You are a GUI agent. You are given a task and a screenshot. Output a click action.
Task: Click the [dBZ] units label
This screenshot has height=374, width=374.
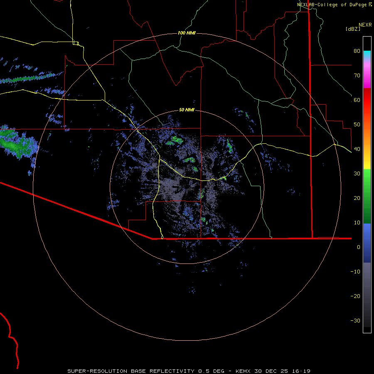pyautogui.click(x=353, y=29)
